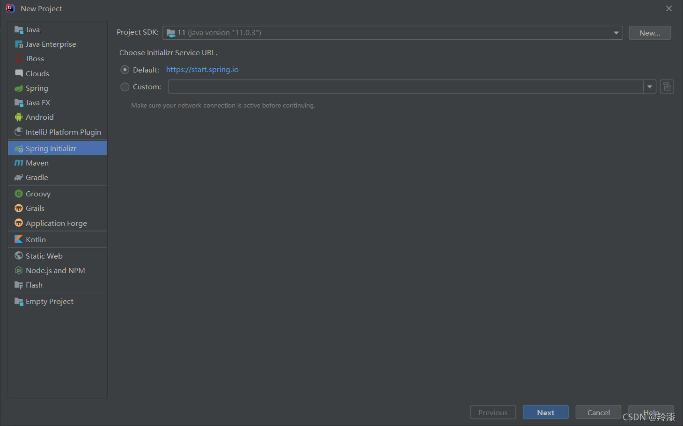This screenshot has height=426, width=683.
Task: Click the blue Maven m icon
Action: coord(19,163)
